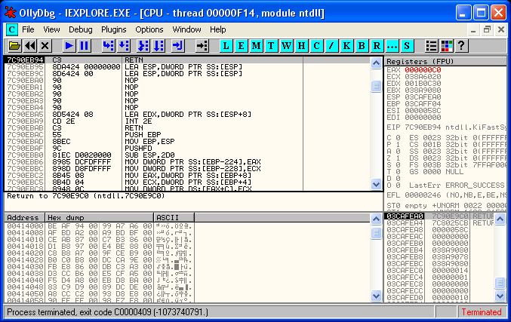
Task: Show Executable modules with E button
Action: [x=242, y=46]
